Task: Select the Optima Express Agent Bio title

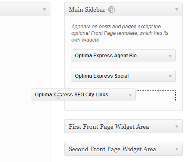Action: click(106, 56)
